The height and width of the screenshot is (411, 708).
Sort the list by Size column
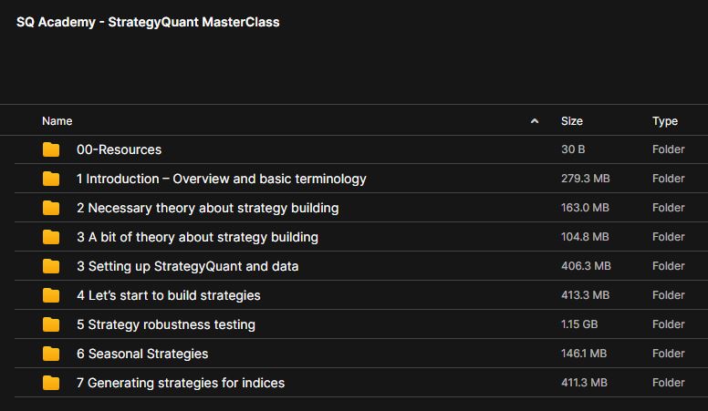(x=572, y=121)
